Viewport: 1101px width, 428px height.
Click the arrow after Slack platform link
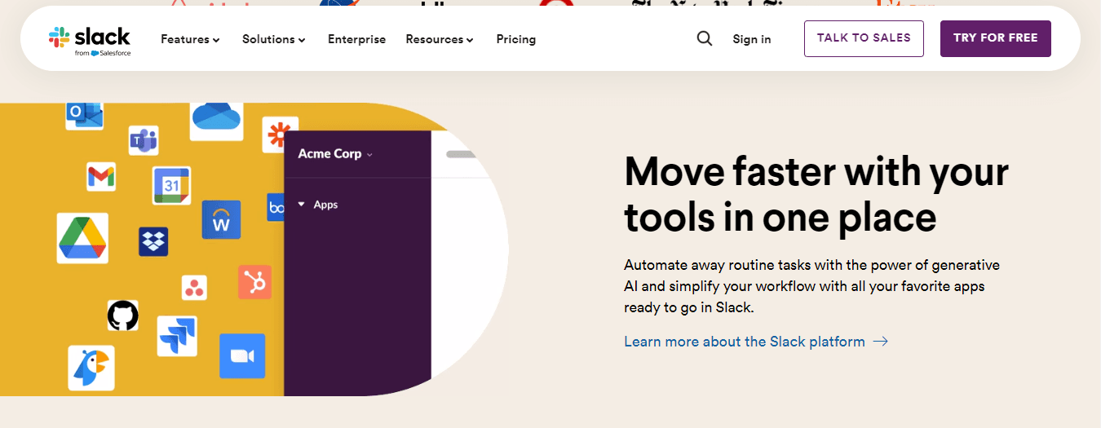point(880,342)
